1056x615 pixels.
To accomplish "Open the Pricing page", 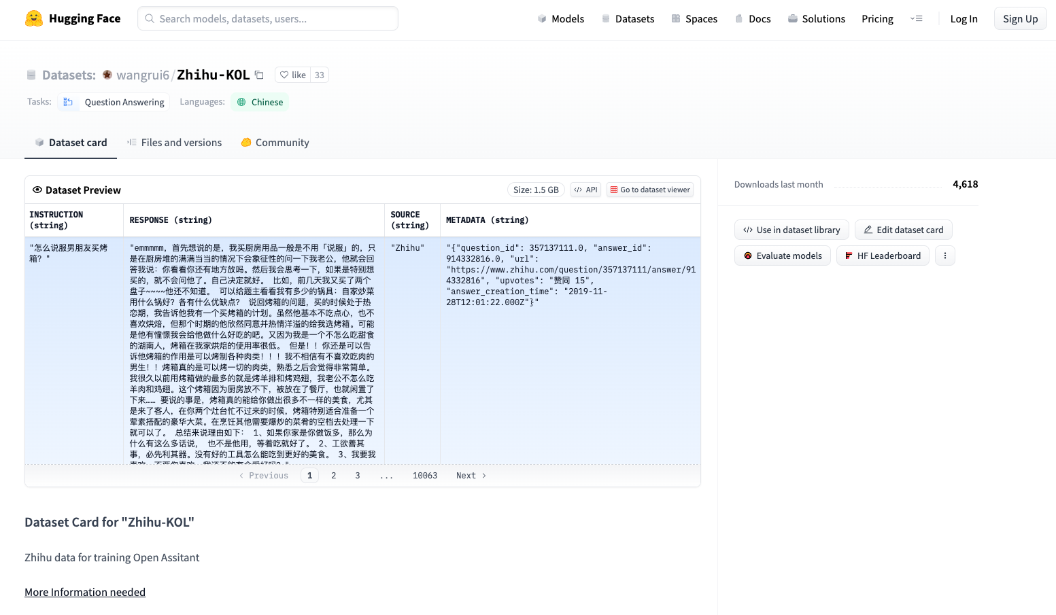I will pyautogui.click(x=877, y=19).
